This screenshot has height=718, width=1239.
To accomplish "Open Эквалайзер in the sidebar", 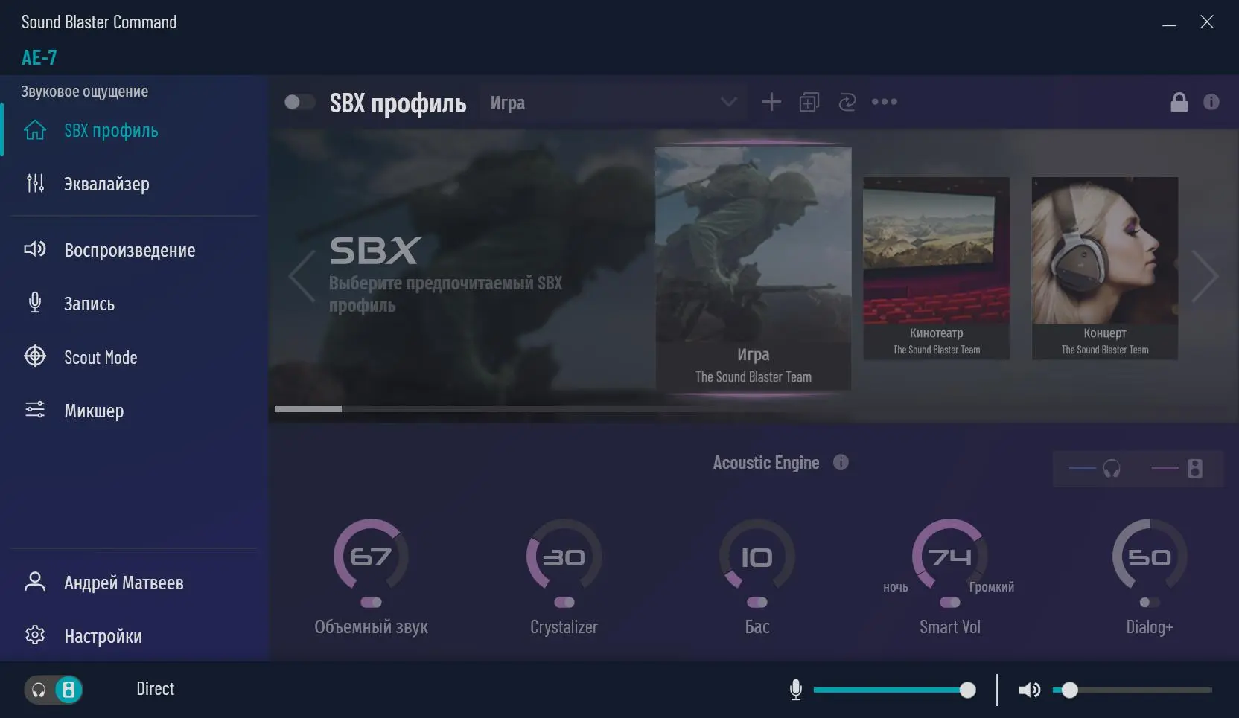I will point(134,184).
